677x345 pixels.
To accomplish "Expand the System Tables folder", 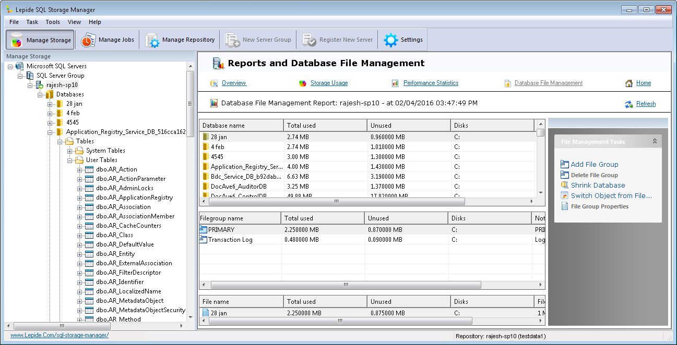I will coord(70,151).
